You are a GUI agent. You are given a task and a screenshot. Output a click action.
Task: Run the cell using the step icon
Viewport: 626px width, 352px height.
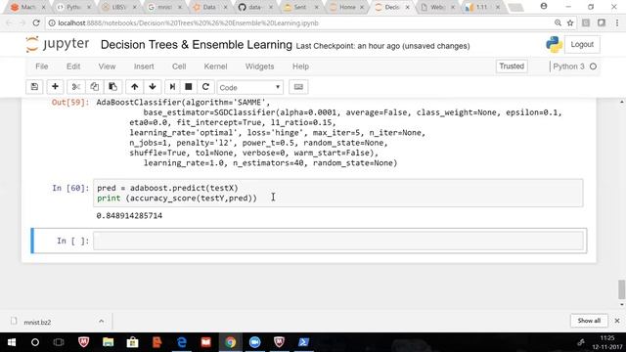pos(172,87)
